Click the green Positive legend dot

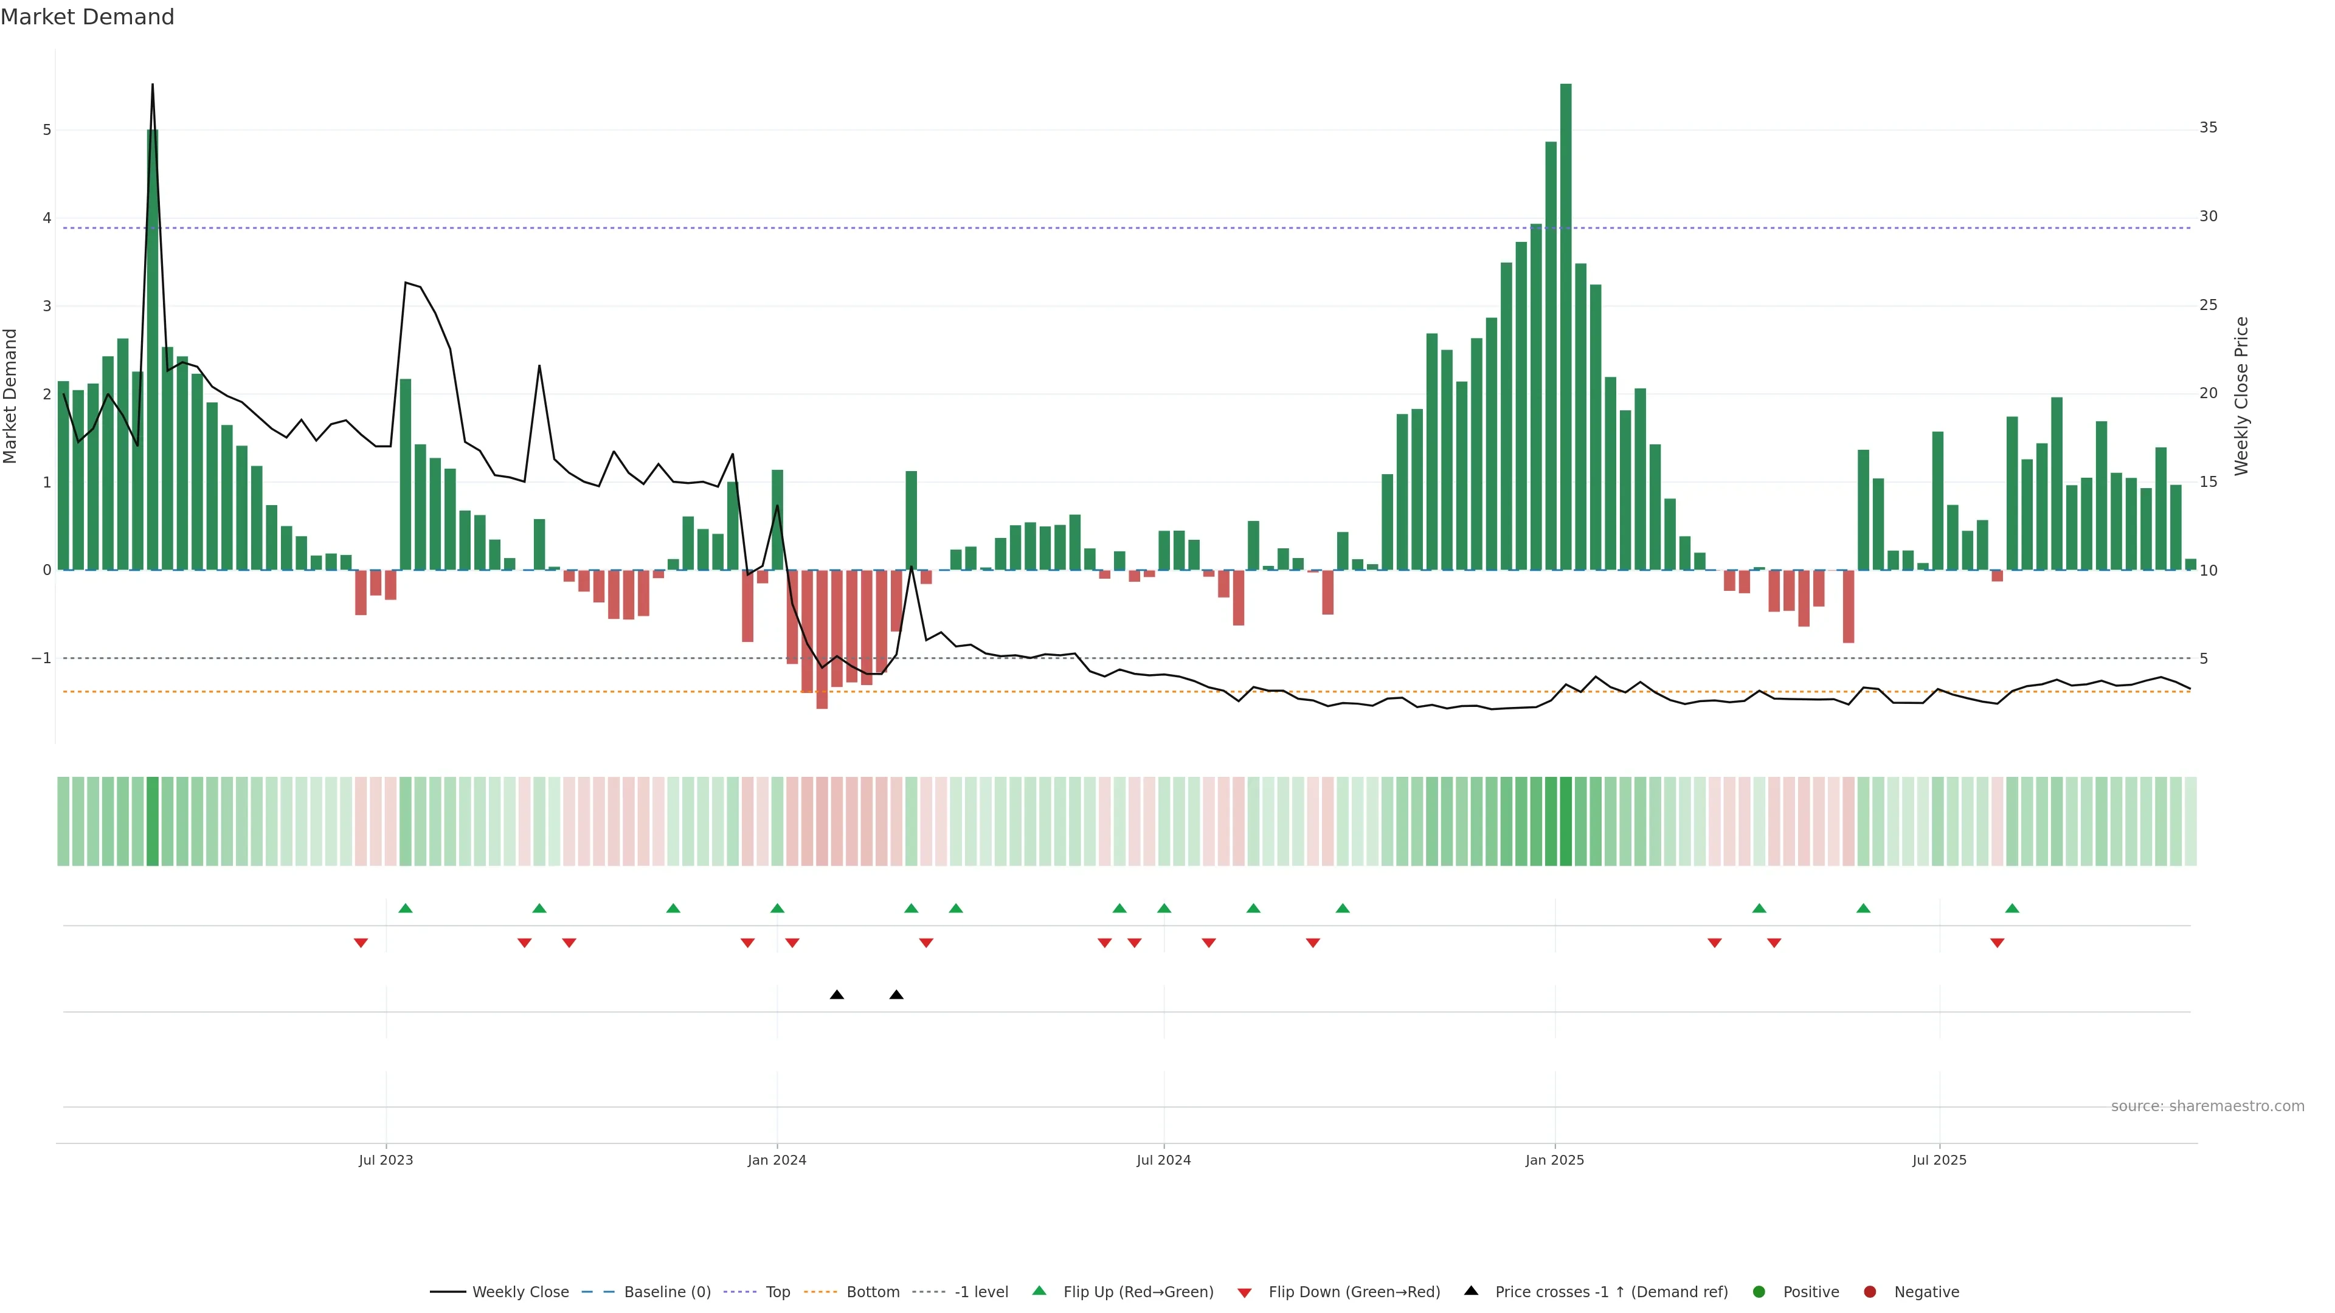(x=1759, y=1291)
